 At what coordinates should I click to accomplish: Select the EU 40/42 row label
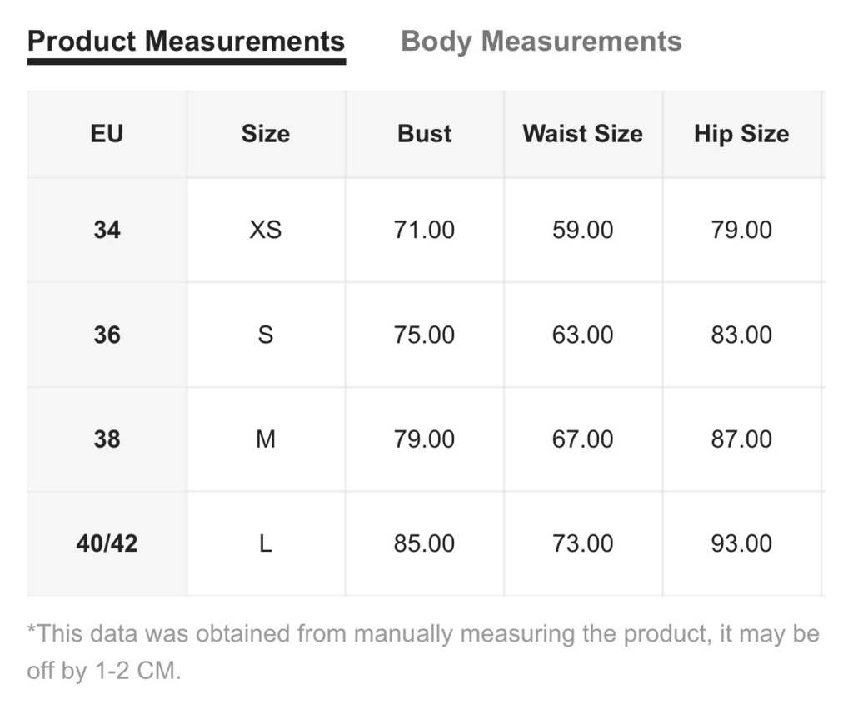[x=107, y=543]
